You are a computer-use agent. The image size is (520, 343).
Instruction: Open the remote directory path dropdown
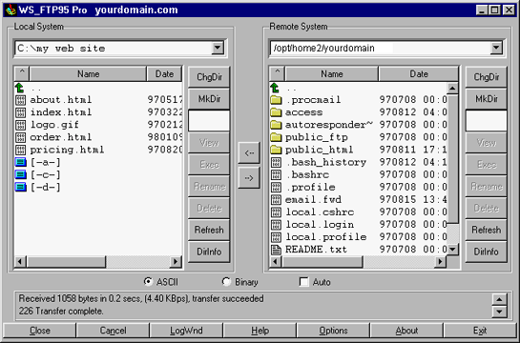496,49
